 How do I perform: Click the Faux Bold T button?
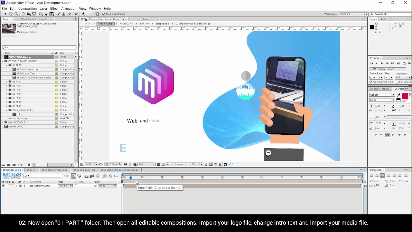(x=376, y=135)
